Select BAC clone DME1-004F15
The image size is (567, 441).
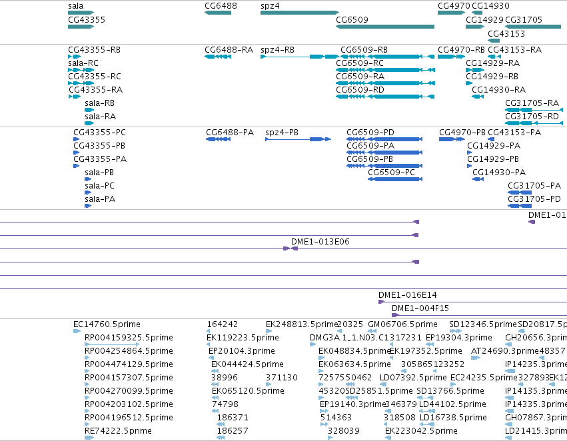pos(420,308)
